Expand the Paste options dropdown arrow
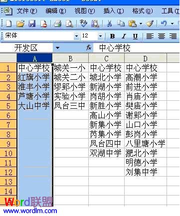The height and width of the screenshot is (216, 180). (141, 23)
